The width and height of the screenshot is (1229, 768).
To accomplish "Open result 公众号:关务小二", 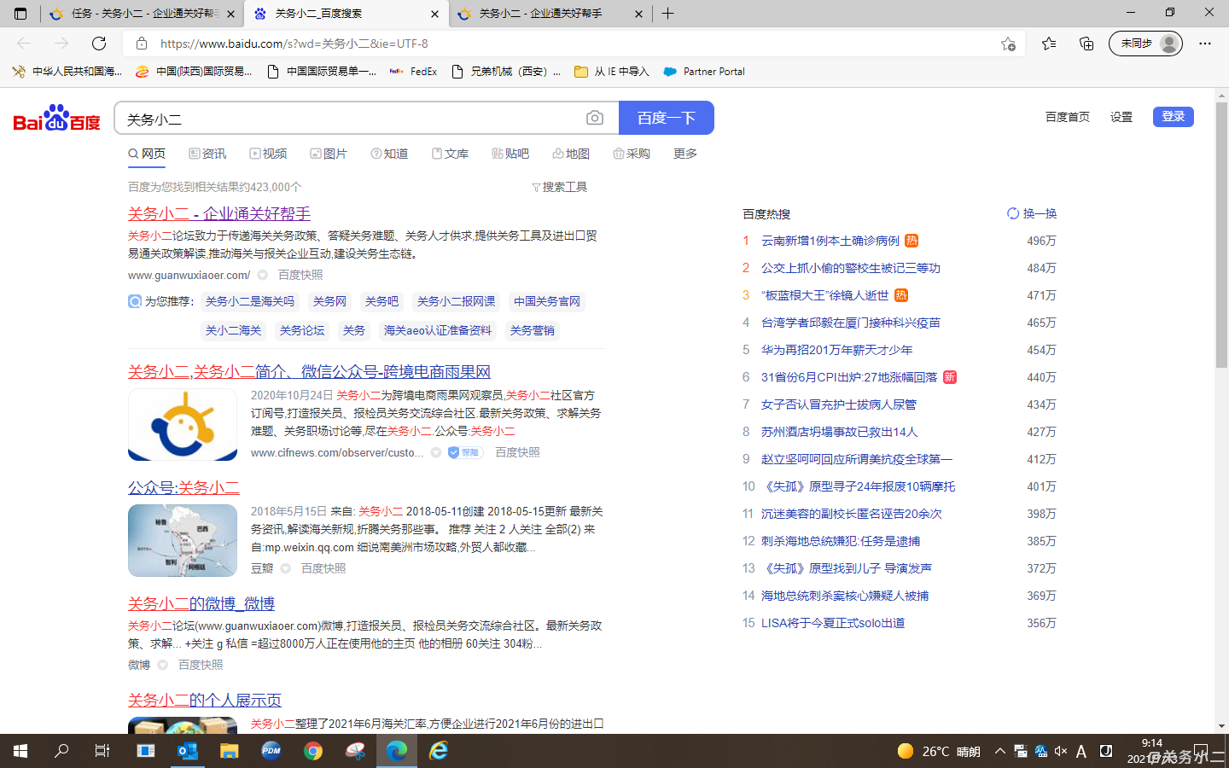I will click(183, 487).
